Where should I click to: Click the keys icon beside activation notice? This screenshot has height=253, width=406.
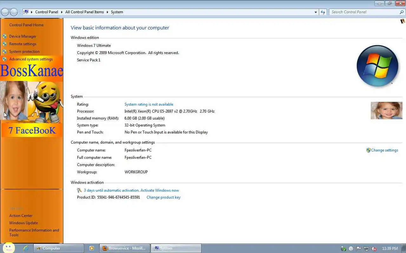(x=80, y=190)
